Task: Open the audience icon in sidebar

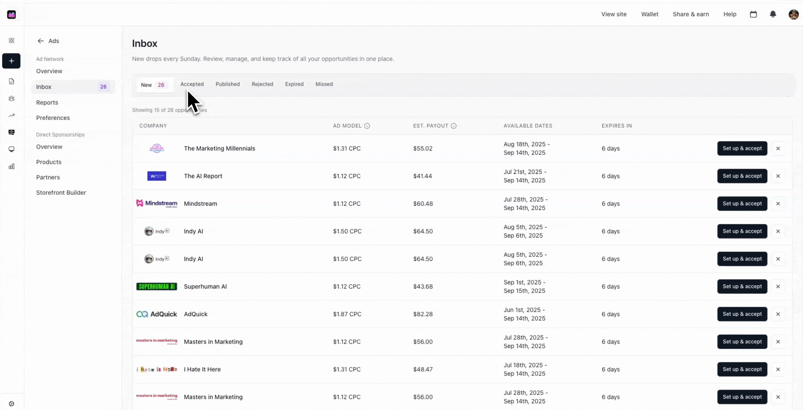Action: (x=11, y=98)
